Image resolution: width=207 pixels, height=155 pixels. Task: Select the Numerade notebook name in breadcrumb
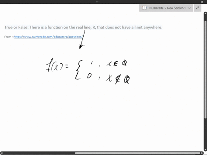click(156, 8)
